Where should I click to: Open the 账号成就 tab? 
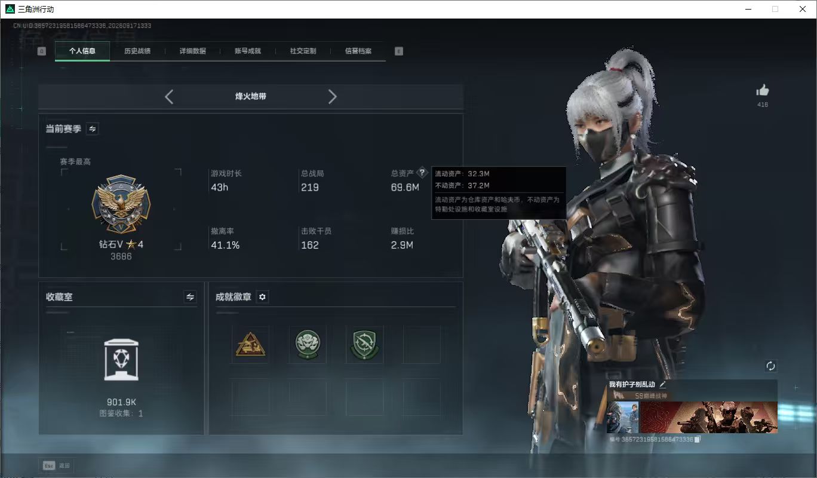pyautogui.click(x=248, y=51)
